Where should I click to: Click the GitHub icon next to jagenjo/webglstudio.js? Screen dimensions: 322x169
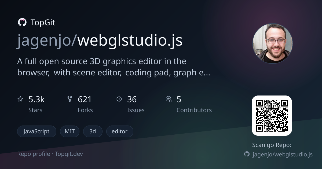tap(247, 154)
